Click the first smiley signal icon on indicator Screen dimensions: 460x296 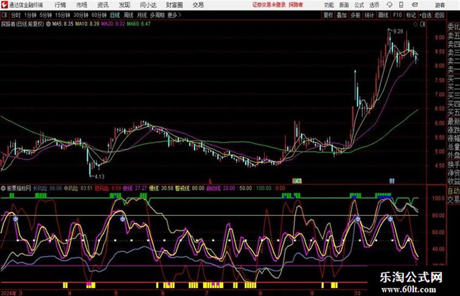click(x=15, y=219)
